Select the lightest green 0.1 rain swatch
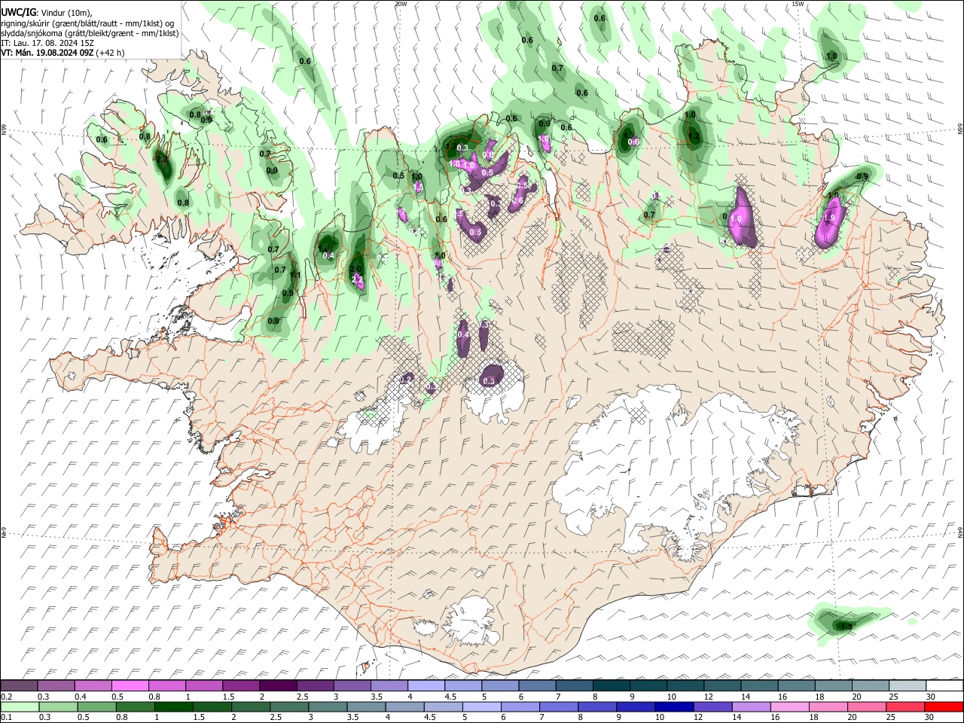 [x=20, y=707]
